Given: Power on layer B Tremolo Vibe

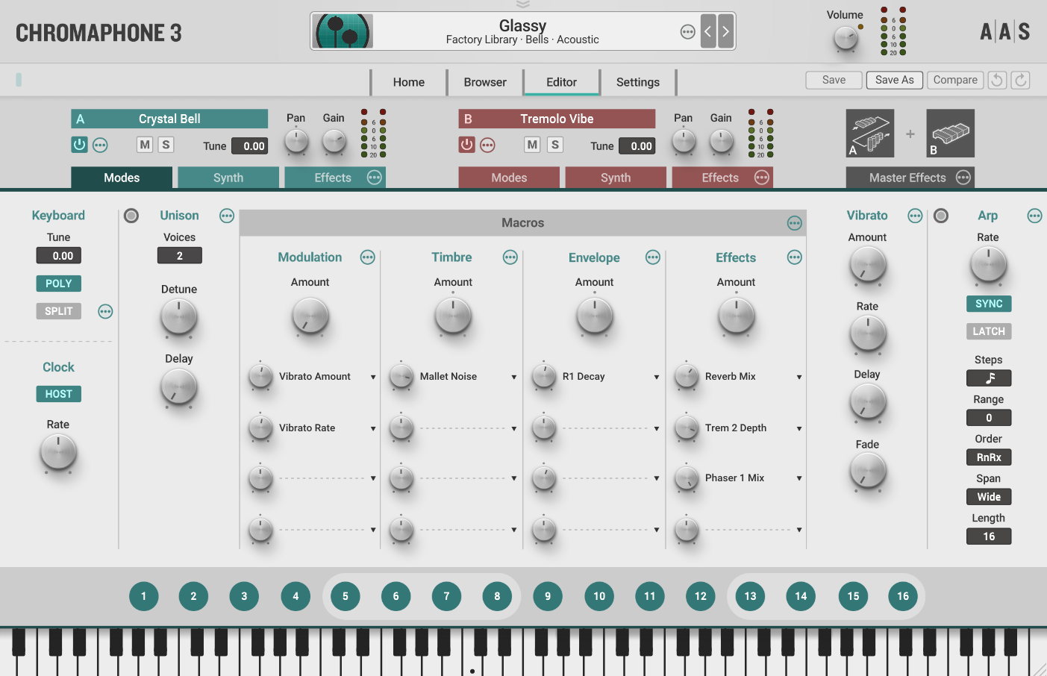Looking at the screenshot, I should point(466,145).
